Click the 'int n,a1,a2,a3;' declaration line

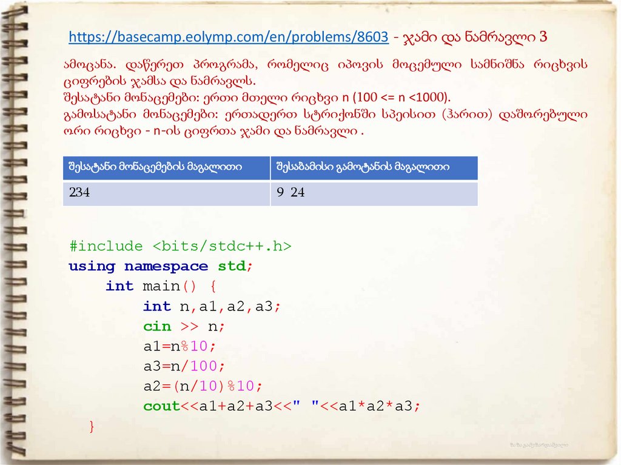pyautogui.click(x=212, y=306)
